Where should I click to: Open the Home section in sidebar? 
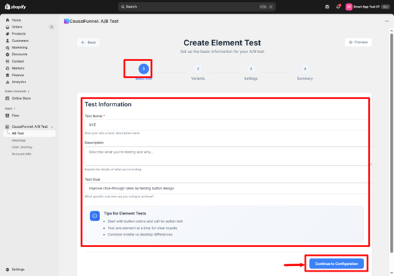pos(16,20)
